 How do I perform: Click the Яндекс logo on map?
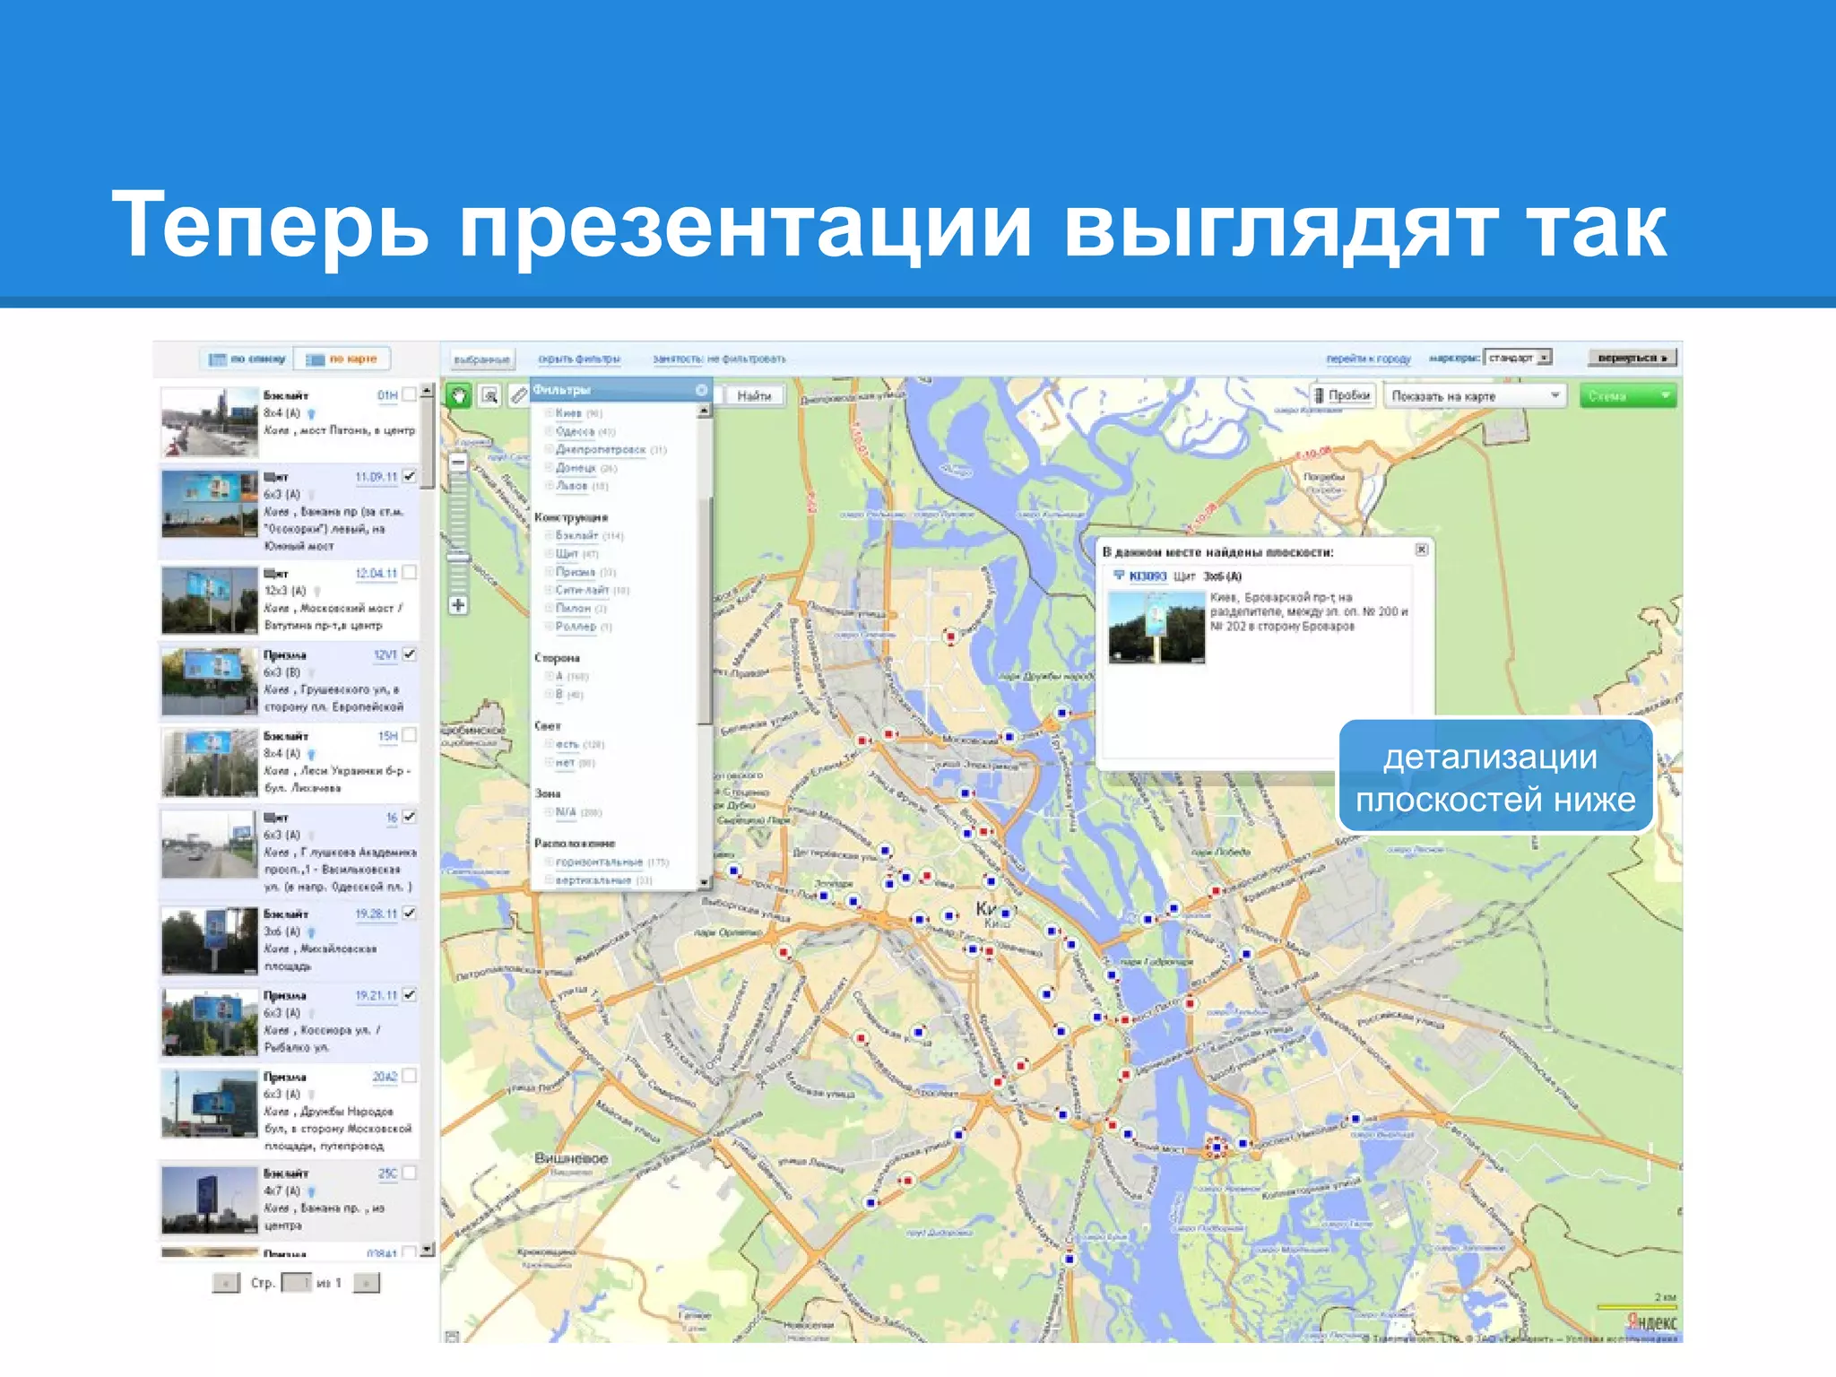pos(1651,1322)
